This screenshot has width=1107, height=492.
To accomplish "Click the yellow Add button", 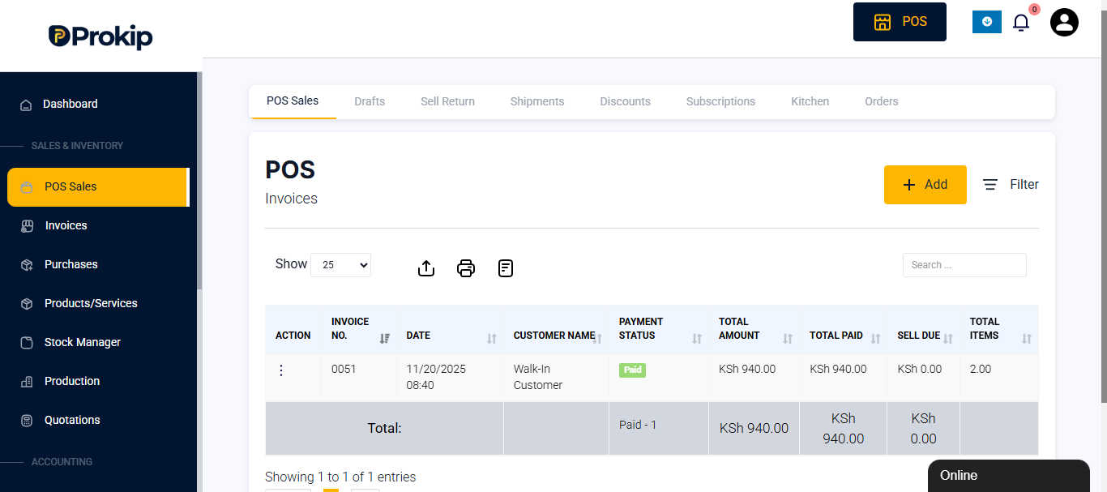I will [925, 185].
